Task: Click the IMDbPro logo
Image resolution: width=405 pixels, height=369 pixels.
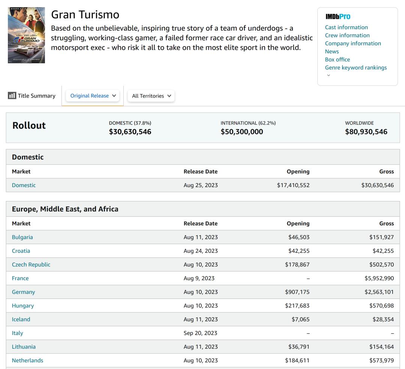Action: point(337,16)
